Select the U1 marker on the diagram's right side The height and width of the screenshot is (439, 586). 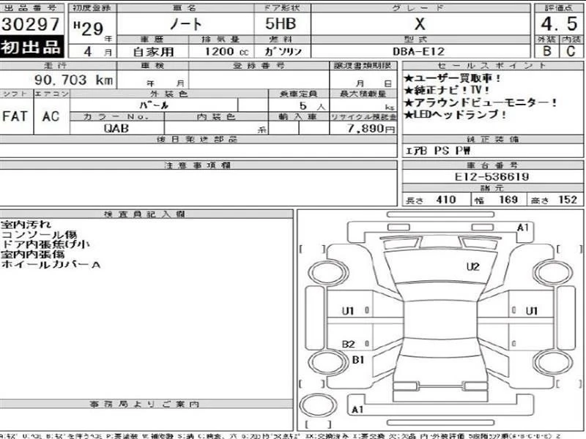(x=531, y=310)
